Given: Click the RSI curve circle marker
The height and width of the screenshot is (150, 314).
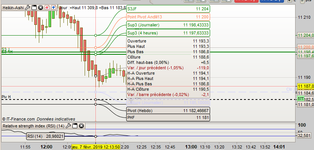Looking at the screenshot, I should tap(95, 136).
